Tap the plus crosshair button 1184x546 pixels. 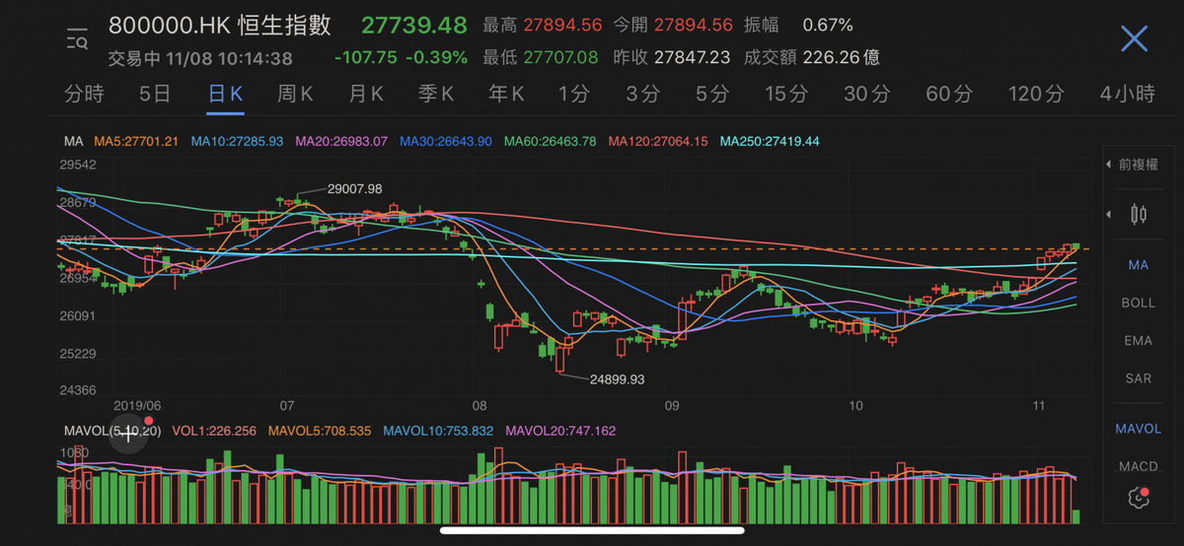tap(127, 434)
